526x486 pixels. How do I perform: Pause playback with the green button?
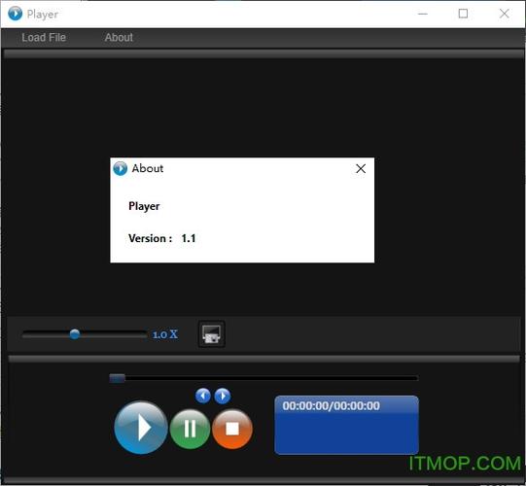pyautogui.click(x=190, y=429)
